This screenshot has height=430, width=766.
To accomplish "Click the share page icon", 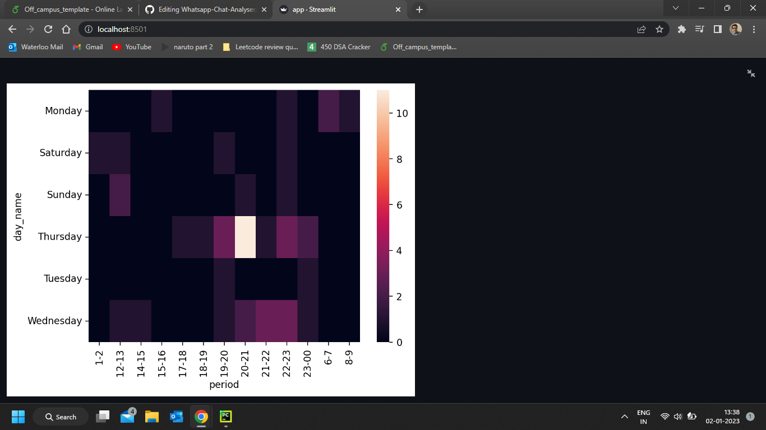I will click(641, 29).
